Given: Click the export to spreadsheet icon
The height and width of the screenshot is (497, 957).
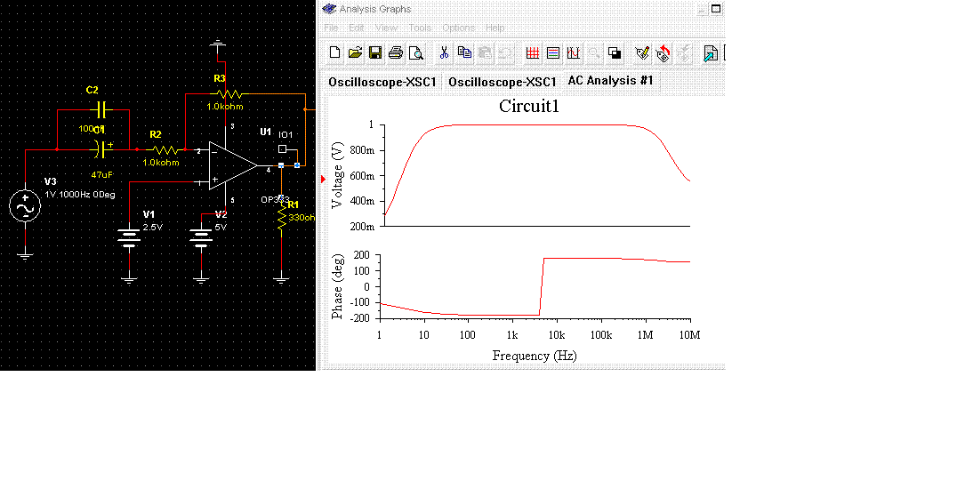Looking at the screenshot, I should pyautogui.click(x=711, y=53).
